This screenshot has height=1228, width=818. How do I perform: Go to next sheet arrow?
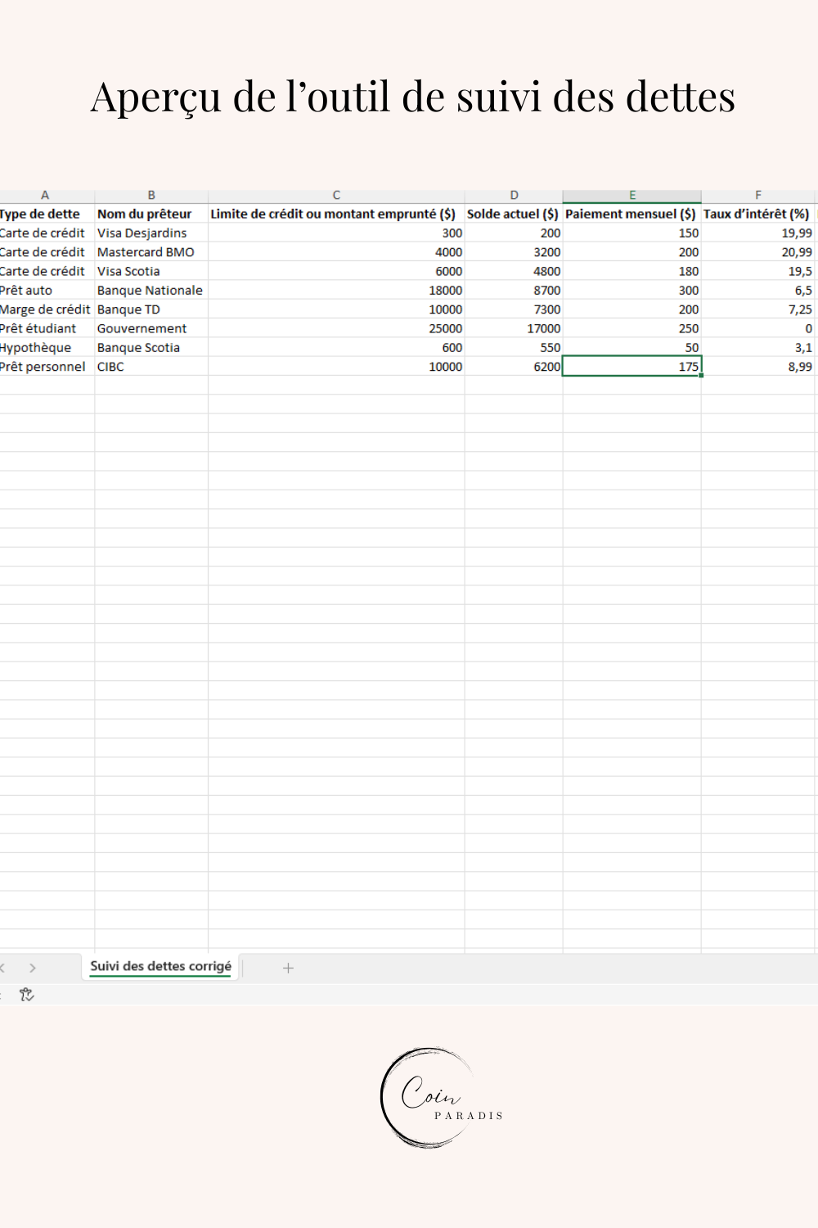(x=33, y=968)
